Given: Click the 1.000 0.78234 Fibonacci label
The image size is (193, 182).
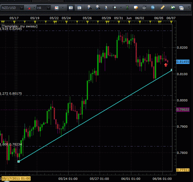Looking at the screenshot, I should [11, 144].
